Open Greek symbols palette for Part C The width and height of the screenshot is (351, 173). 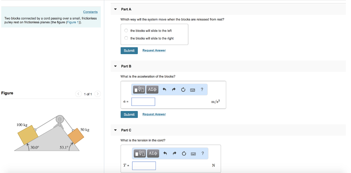coord(153,153)
